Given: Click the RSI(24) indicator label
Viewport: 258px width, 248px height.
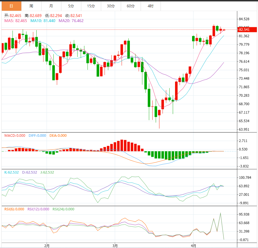Looking at the screenshot, I should [x=63, y=209].
